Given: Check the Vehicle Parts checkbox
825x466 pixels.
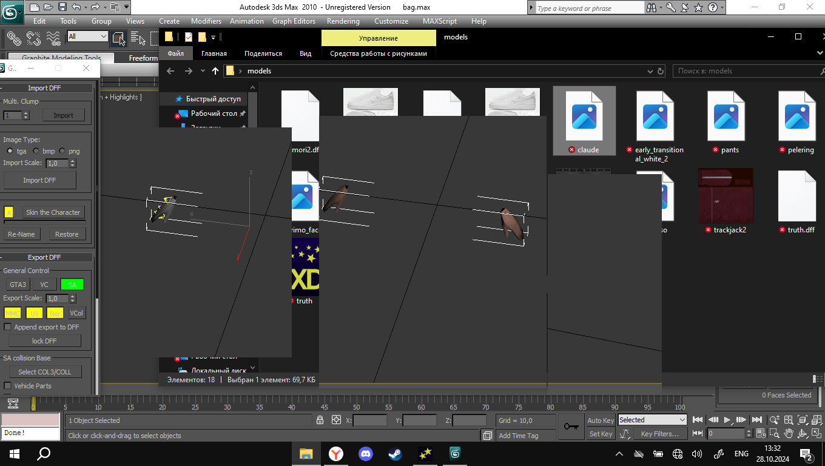Looking at the screenshot, I should [x=8, y=386].
